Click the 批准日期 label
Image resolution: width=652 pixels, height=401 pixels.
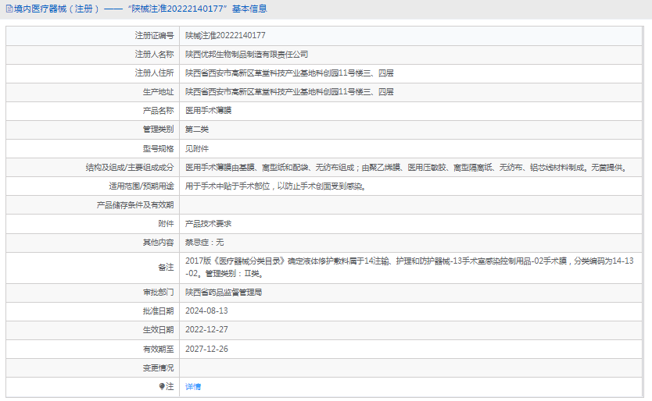[x=159, y=311]
